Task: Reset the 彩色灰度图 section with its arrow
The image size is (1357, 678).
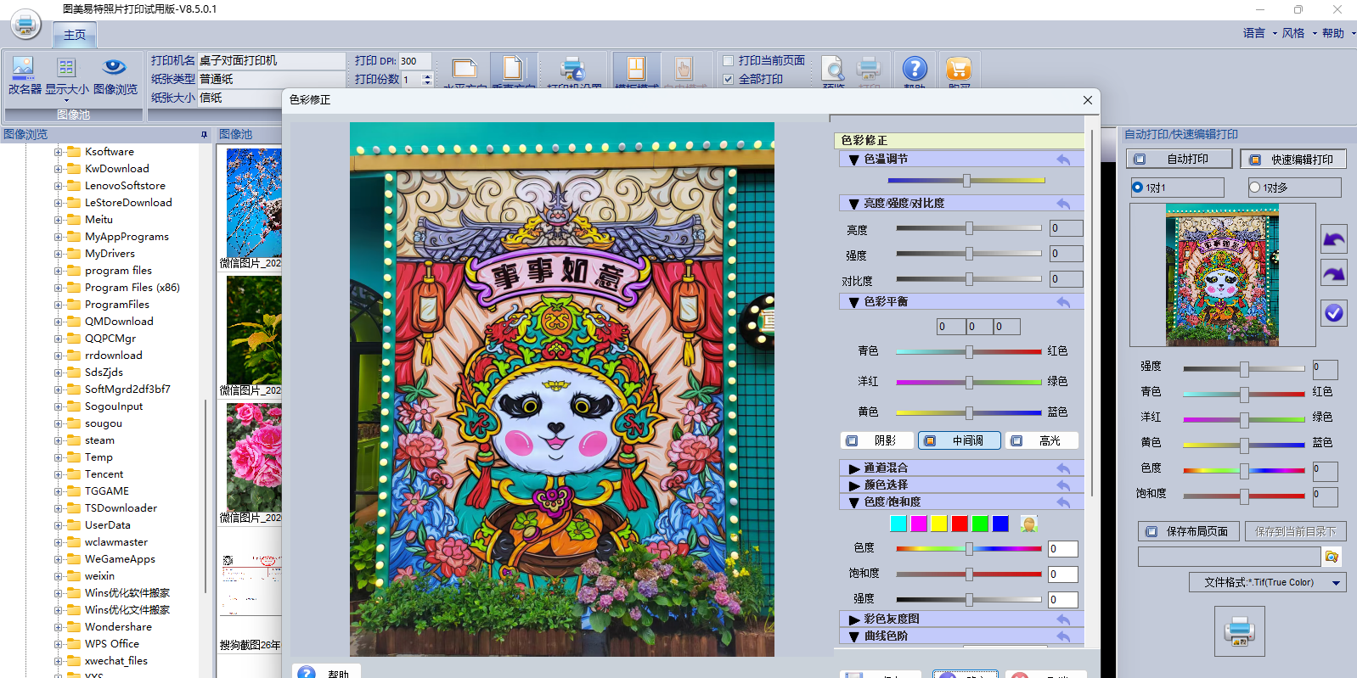Action: click(x=1063, y=619)
